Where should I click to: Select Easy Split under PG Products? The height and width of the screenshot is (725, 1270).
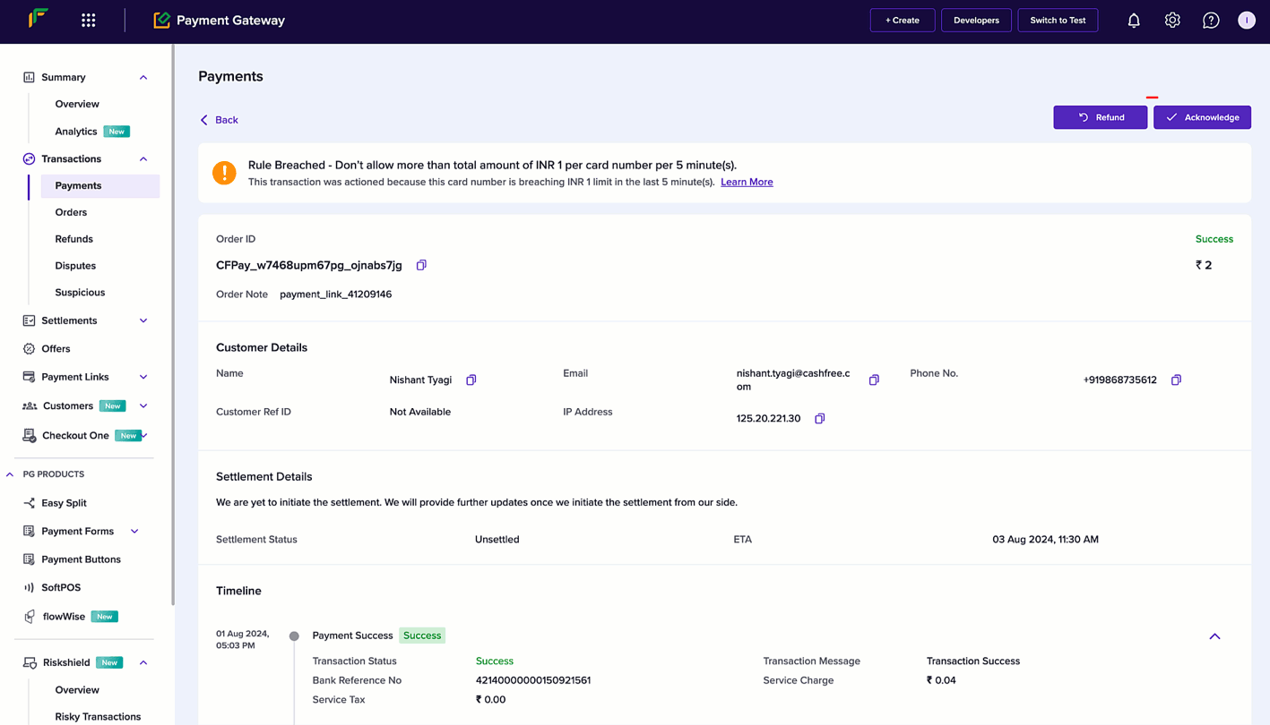(x=64, y=503)
